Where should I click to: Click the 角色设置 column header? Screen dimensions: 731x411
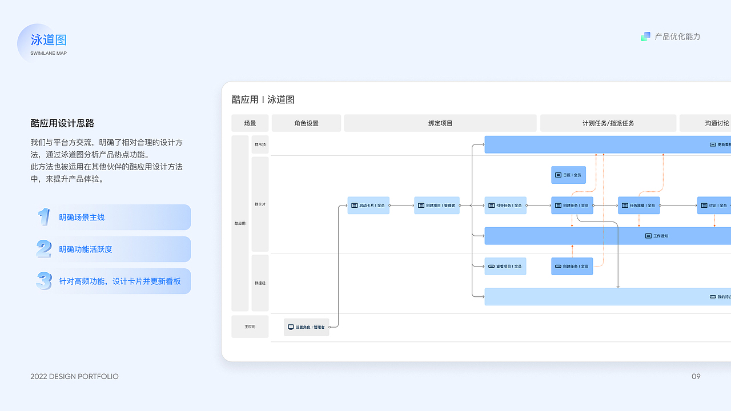[x=307, y=123]
